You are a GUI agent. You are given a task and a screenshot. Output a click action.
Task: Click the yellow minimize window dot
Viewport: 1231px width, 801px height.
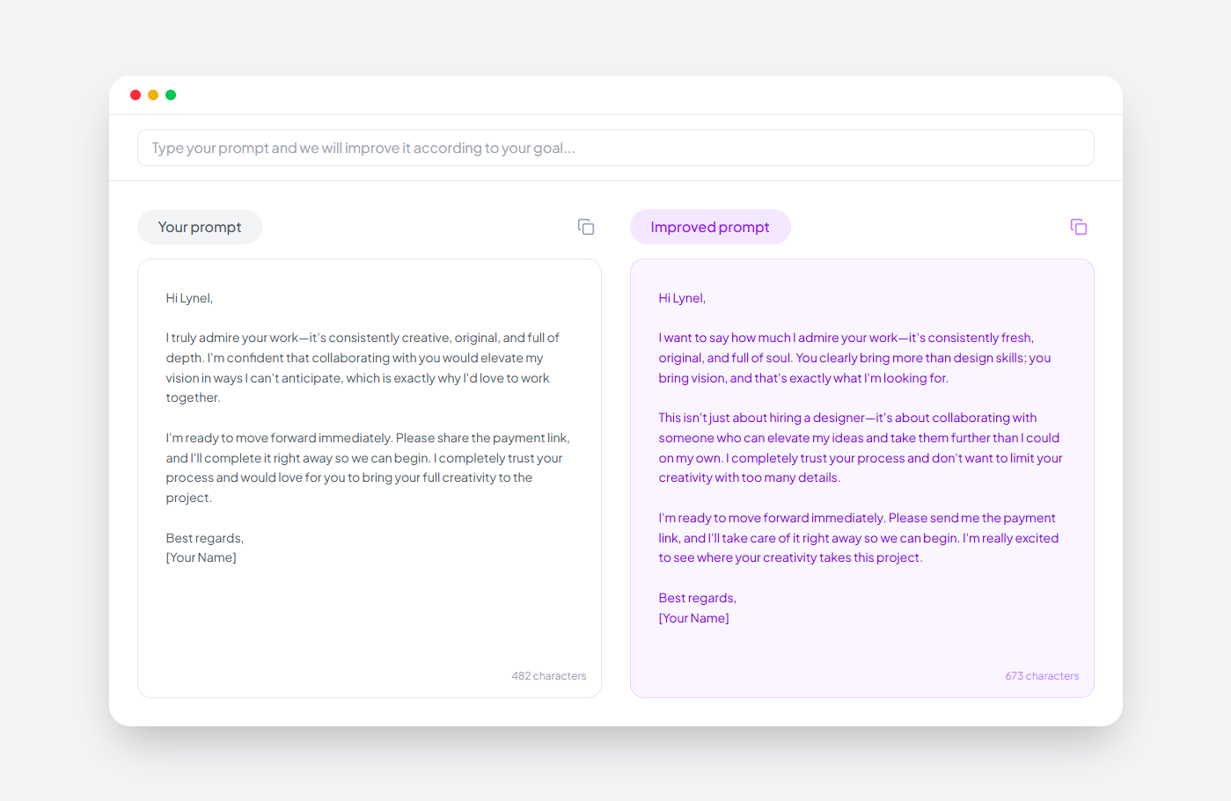click(153, 95)
